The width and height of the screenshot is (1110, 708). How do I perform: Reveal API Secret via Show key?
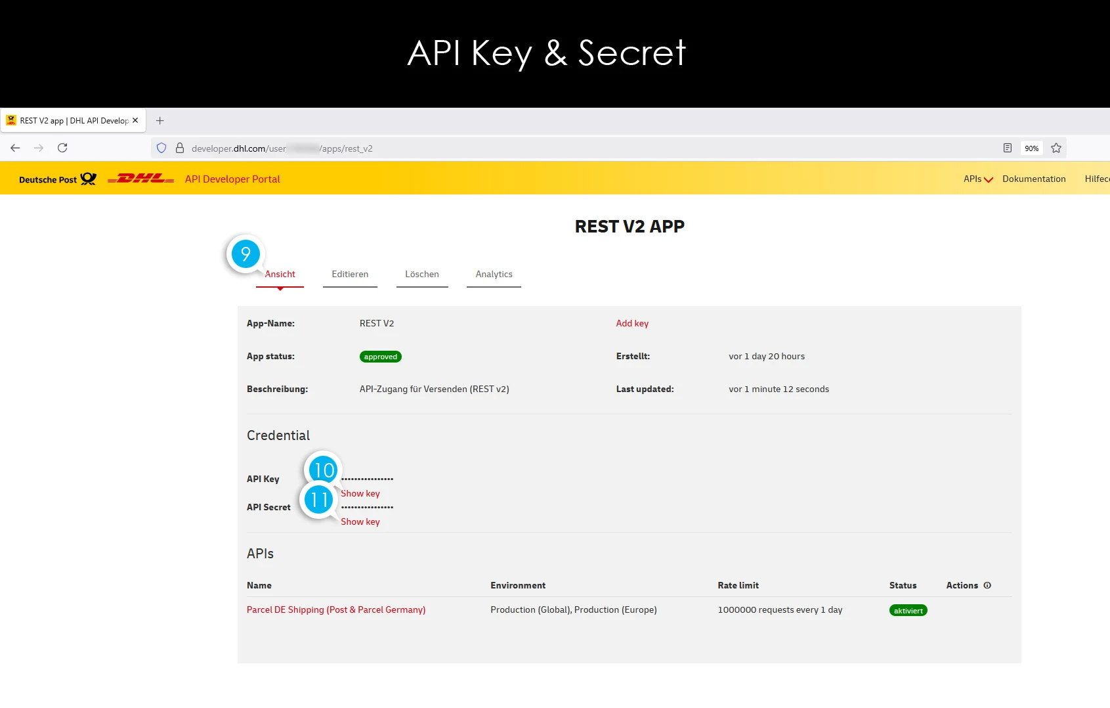(360, 521)
